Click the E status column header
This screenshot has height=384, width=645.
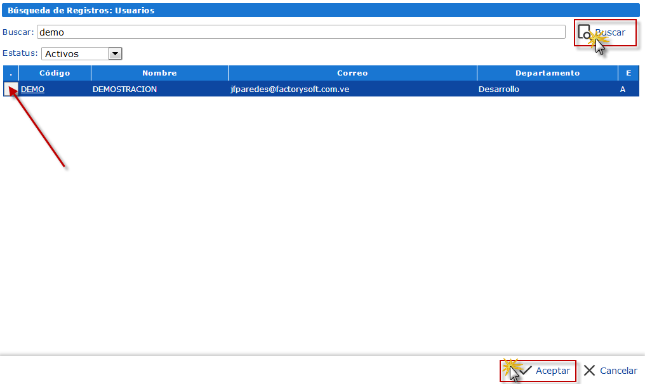coord(628,73)
